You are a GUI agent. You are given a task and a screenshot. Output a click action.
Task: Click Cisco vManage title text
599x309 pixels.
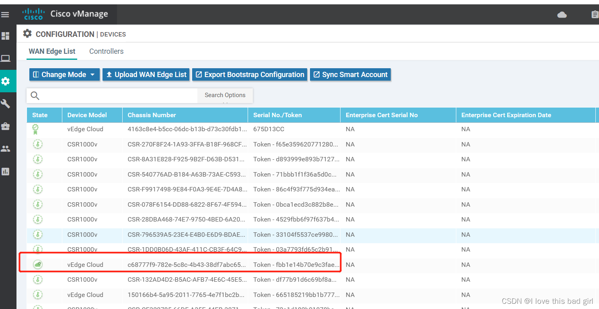pos(79,14)
